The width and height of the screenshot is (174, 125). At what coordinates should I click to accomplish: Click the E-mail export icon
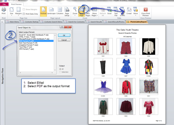pyautogui.click(x=129, y=11)
